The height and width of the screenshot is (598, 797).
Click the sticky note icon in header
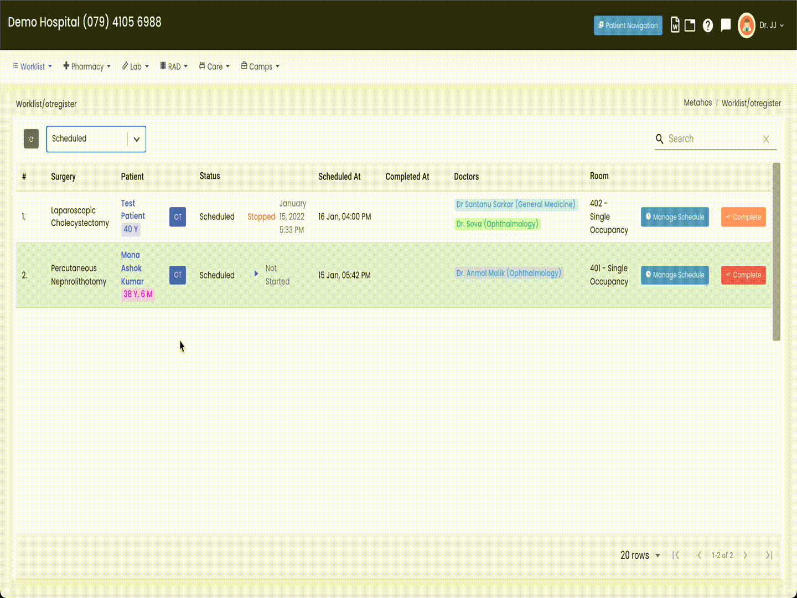coord(690,25)
